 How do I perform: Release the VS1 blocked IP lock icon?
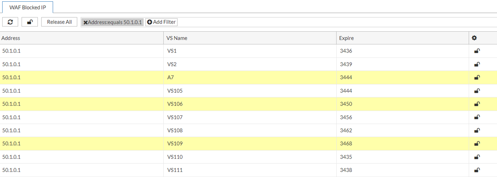[x=477, y=51]
